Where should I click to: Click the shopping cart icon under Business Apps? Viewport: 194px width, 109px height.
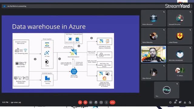[20, 78]
